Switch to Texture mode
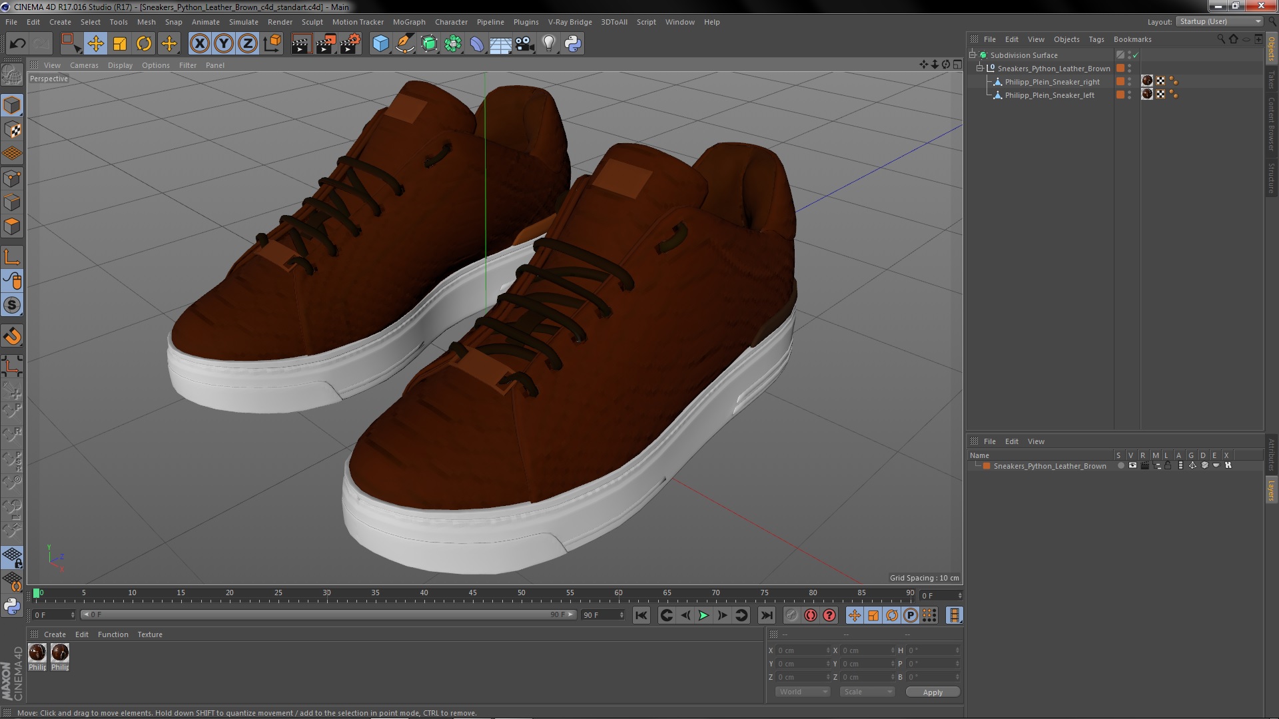The image size is (1279, 719). (x=12, y=129)
